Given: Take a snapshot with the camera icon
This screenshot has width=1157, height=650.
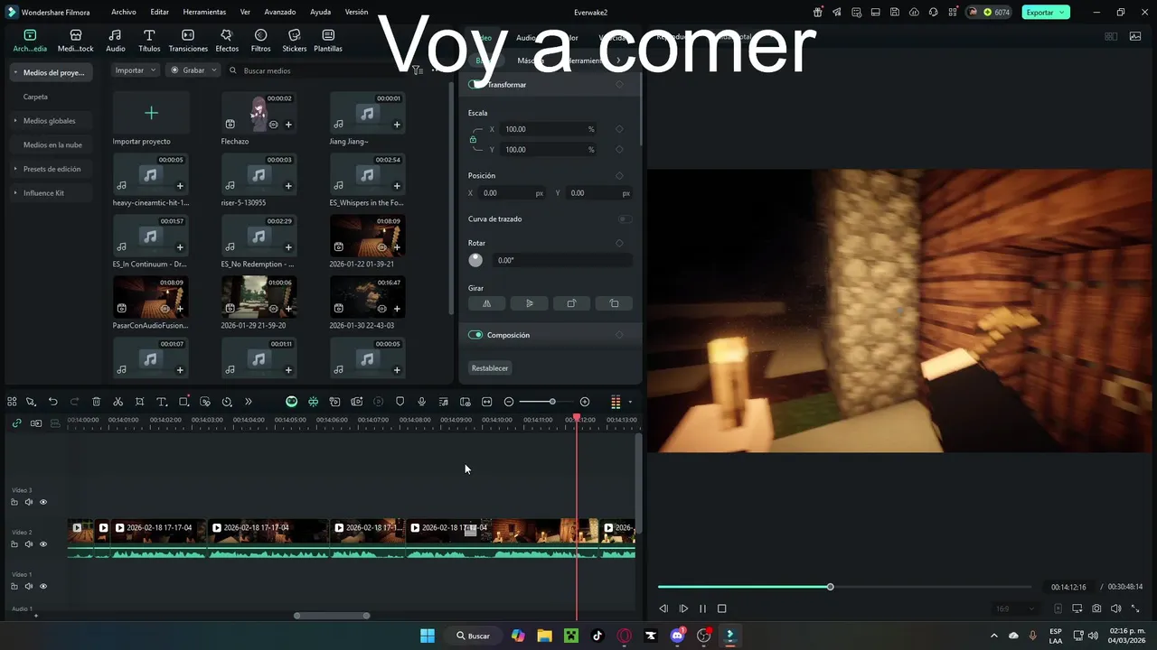Looking at the screenshot, I should [1096, 608].
